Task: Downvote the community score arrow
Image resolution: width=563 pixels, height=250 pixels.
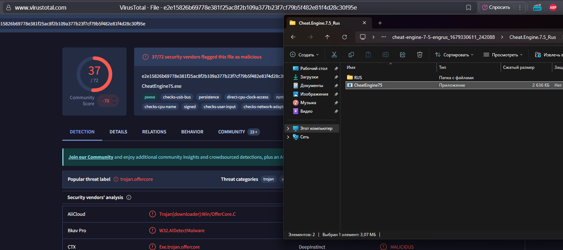Action: click(x=114, y=103)
